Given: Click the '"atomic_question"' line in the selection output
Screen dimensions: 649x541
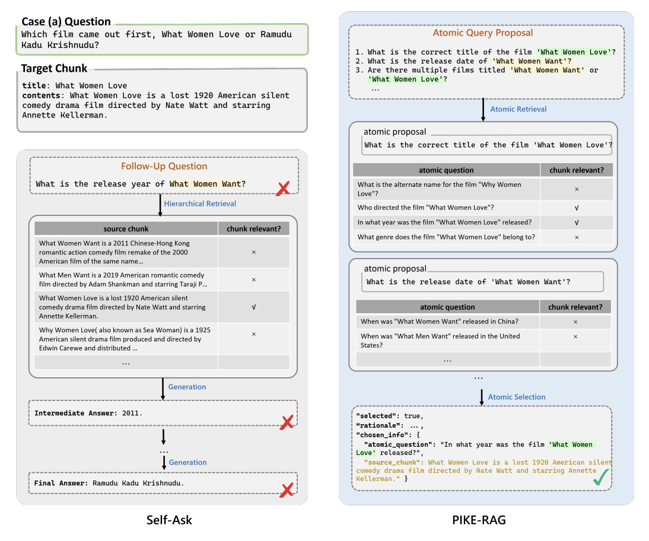Looking at the screenshot, I should point(476,448).
